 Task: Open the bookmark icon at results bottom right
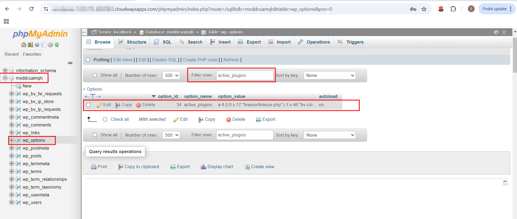pyautogui.click(x=505, y=183)
